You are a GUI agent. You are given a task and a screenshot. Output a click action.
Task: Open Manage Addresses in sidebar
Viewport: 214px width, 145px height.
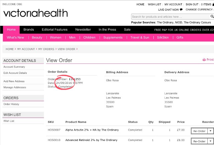pyautogui.click(x=15, y=87)
